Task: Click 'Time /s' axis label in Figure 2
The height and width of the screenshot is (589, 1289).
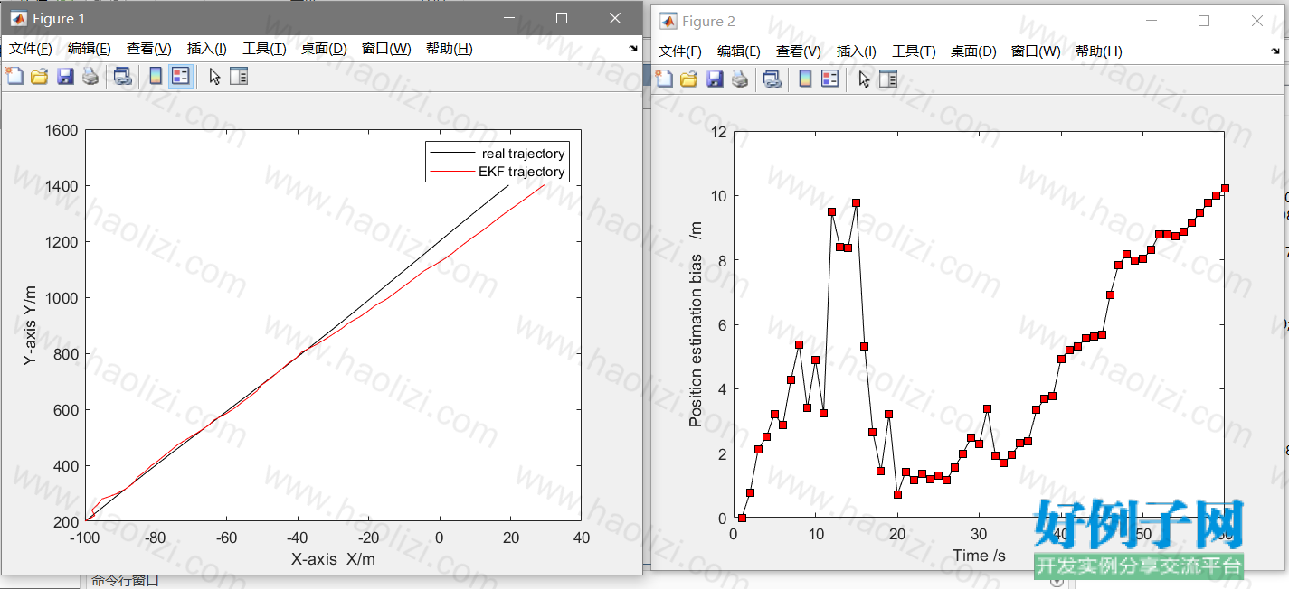Action: (979, 556)
